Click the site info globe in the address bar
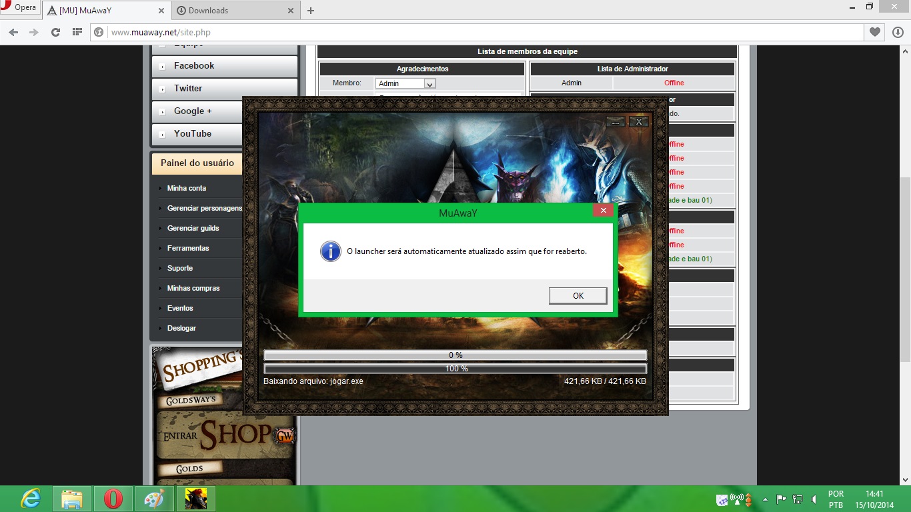 (99, 32)
